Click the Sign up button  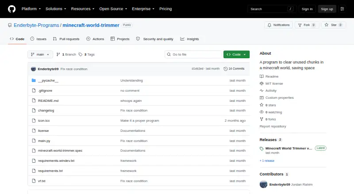(327, 9)
